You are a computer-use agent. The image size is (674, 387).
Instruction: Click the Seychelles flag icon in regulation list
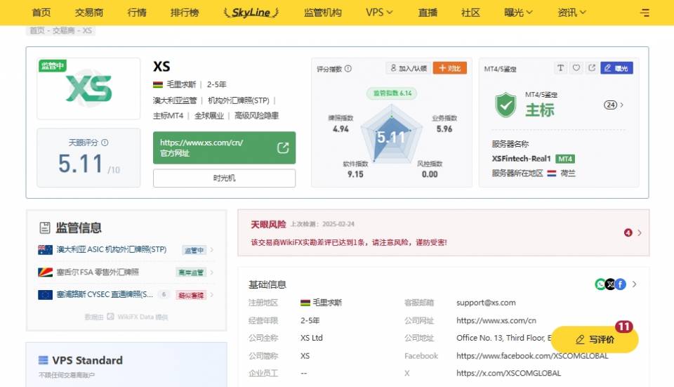[45, 273]
